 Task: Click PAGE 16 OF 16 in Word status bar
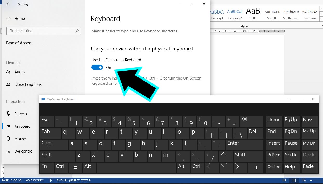(12, 180)
